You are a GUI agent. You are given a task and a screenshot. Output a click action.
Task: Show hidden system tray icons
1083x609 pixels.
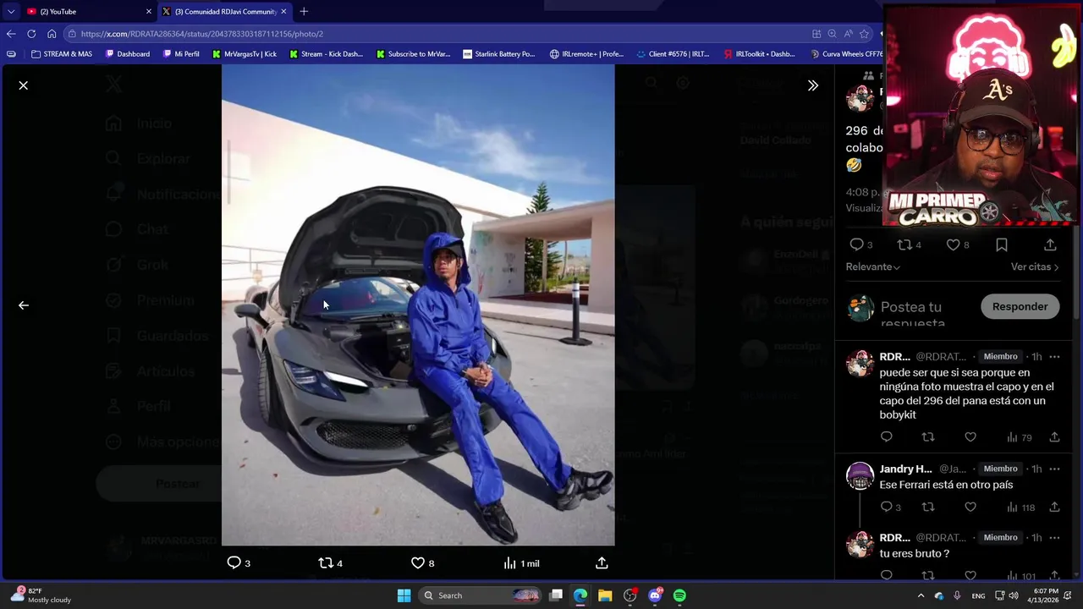point(921,595)
